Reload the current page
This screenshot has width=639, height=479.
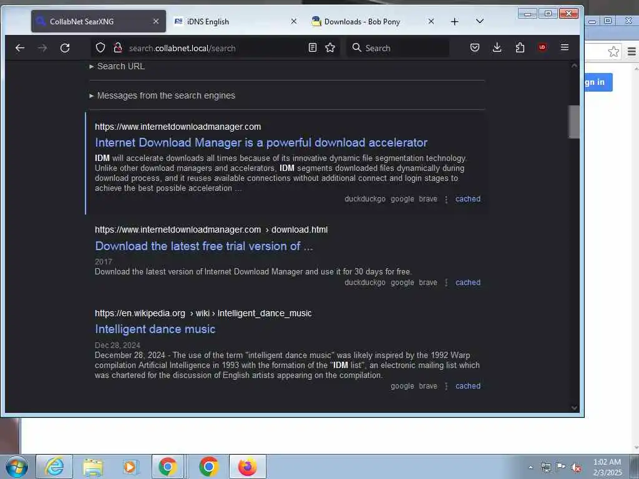tap(65, 48)
